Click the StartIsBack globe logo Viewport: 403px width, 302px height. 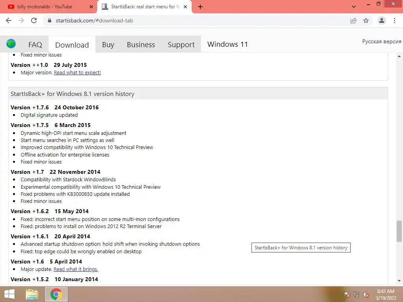(x=11, y=44)
